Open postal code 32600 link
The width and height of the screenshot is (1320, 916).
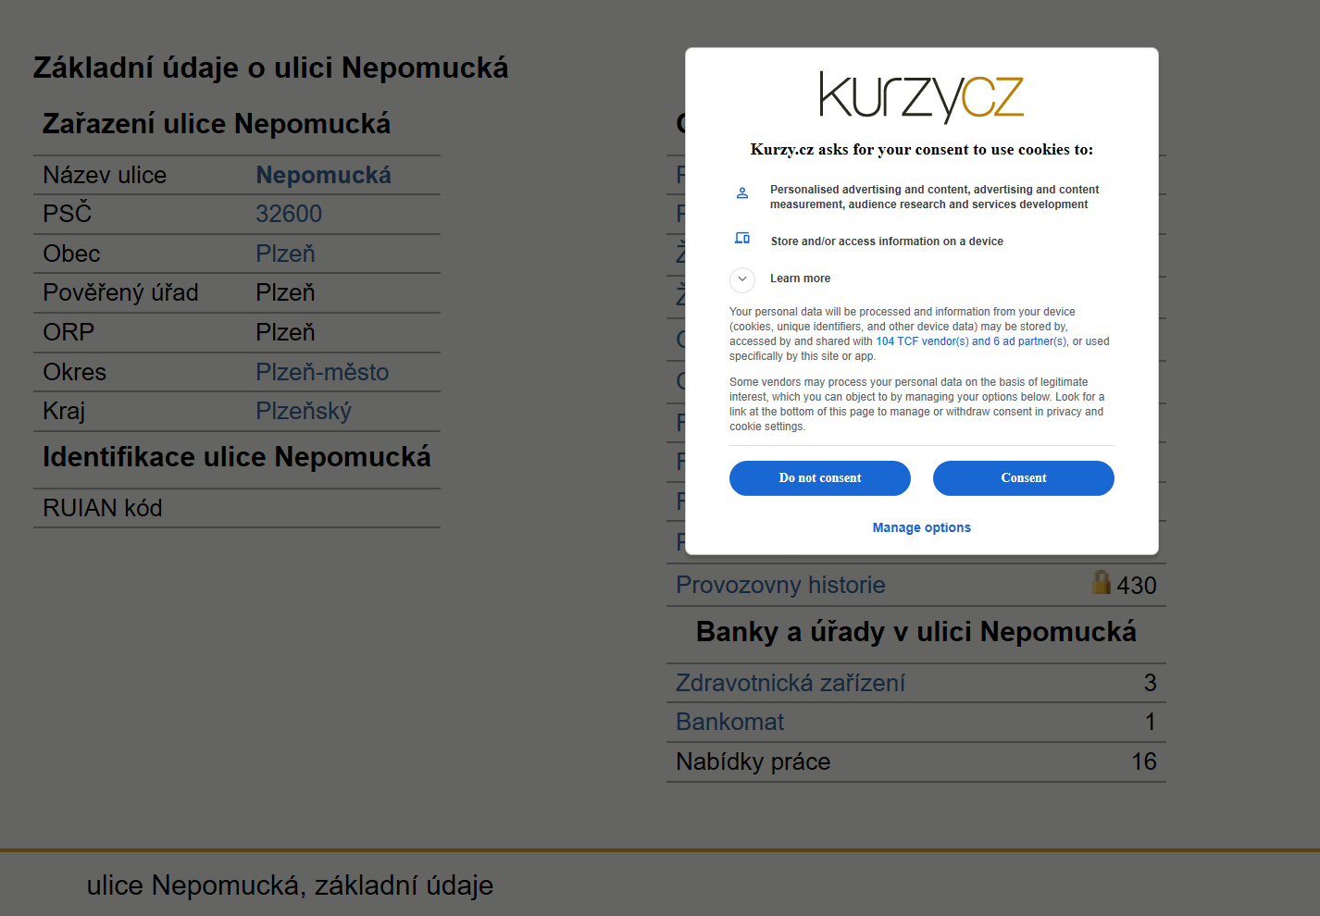[289, 214]
